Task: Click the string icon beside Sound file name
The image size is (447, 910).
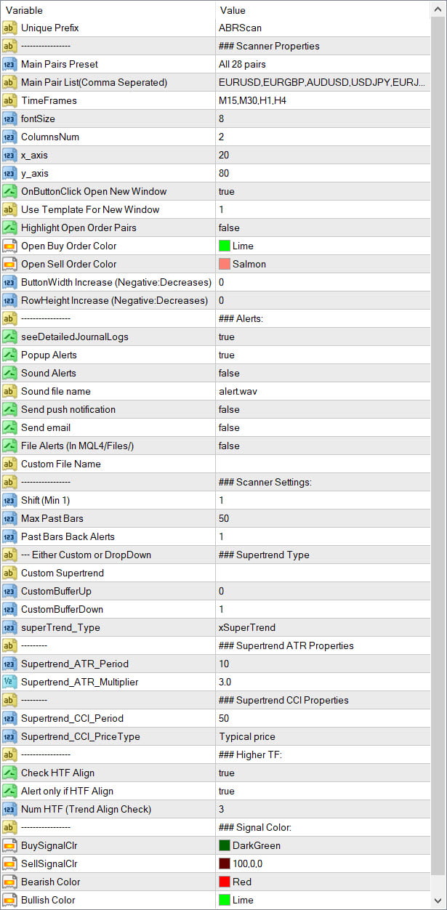Action: (9, 391)
